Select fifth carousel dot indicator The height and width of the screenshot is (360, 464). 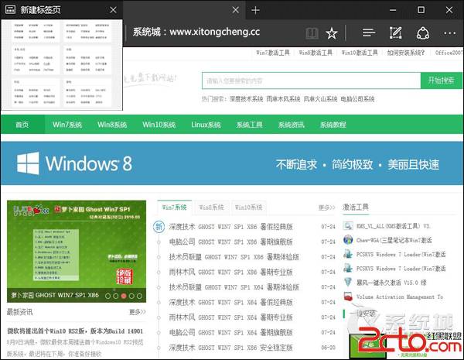coord(140,296)
